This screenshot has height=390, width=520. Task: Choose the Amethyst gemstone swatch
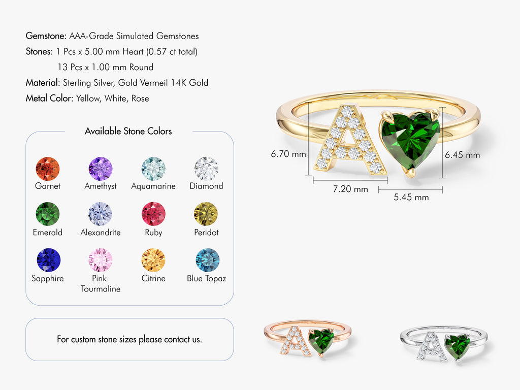point(101,169)
